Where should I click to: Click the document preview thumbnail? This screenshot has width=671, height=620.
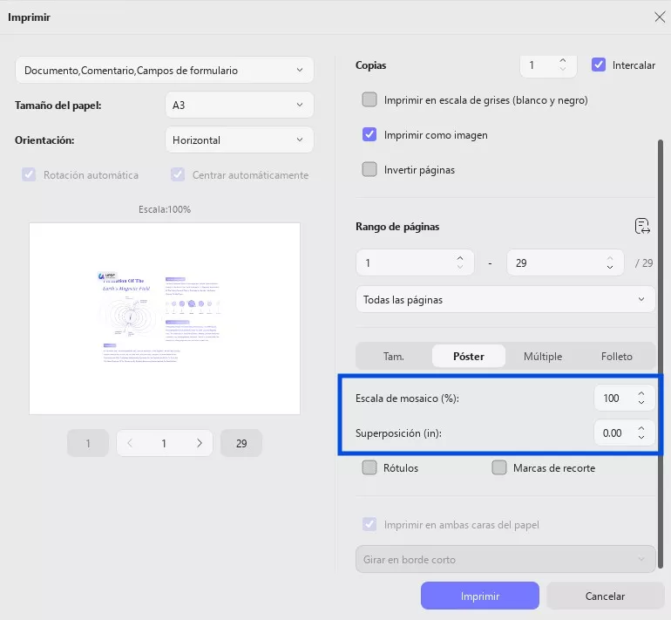165,318
